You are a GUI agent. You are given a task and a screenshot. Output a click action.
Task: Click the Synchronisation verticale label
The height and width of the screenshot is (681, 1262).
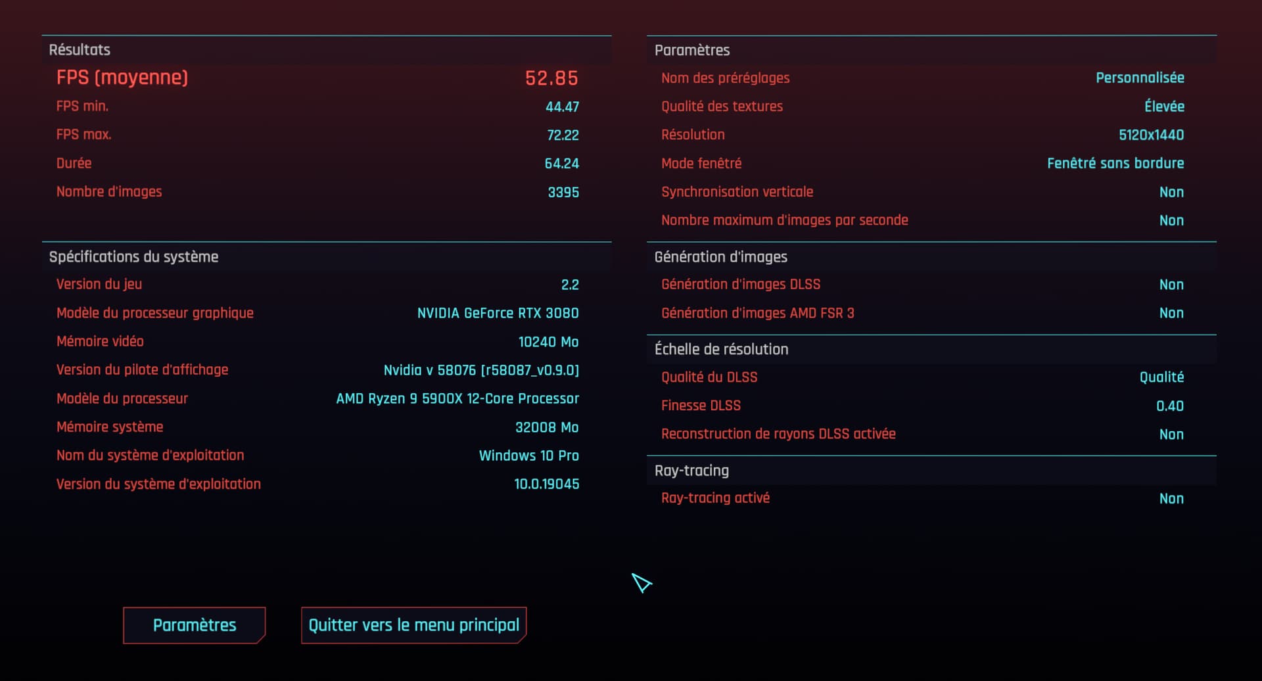click(737, 192)
